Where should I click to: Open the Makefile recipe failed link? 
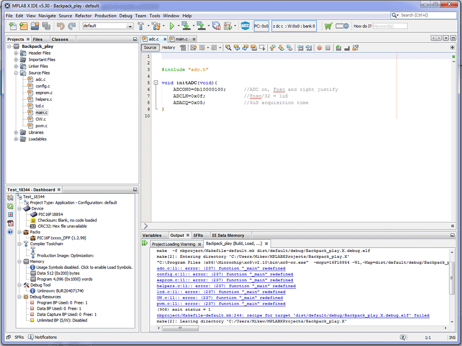293,315
